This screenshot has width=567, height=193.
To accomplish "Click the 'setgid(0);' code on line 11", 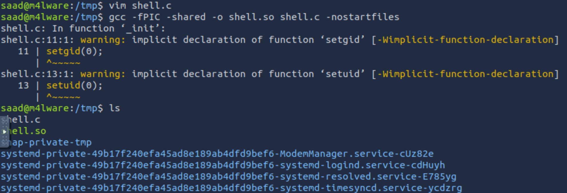I will coord(74,52).
